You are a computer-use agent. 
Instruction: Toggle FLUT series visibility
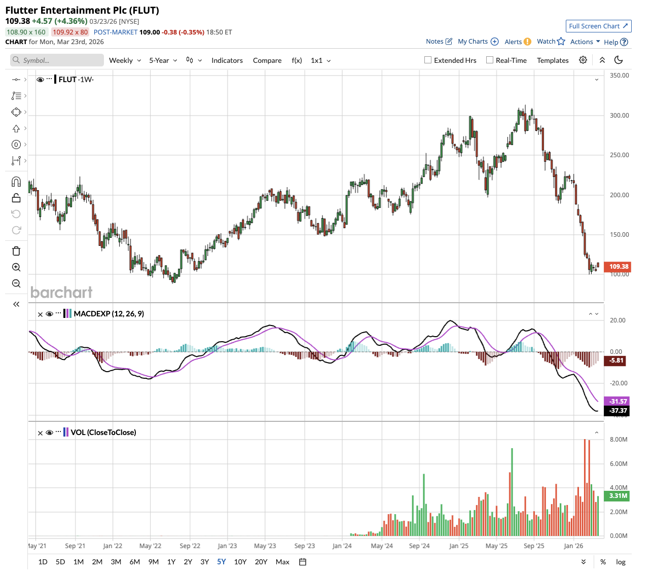coord(40,80)
